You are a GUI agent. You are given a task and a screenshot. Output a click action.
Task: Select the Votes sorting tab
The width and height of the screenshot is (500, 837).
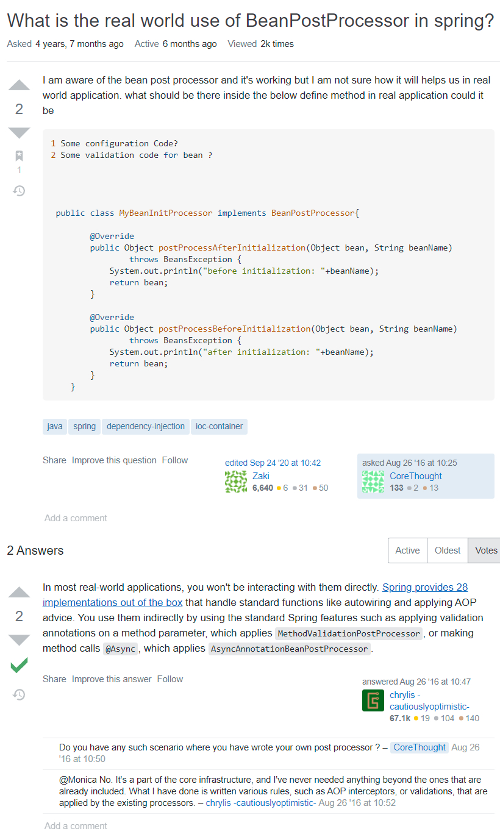pos(485,550)
